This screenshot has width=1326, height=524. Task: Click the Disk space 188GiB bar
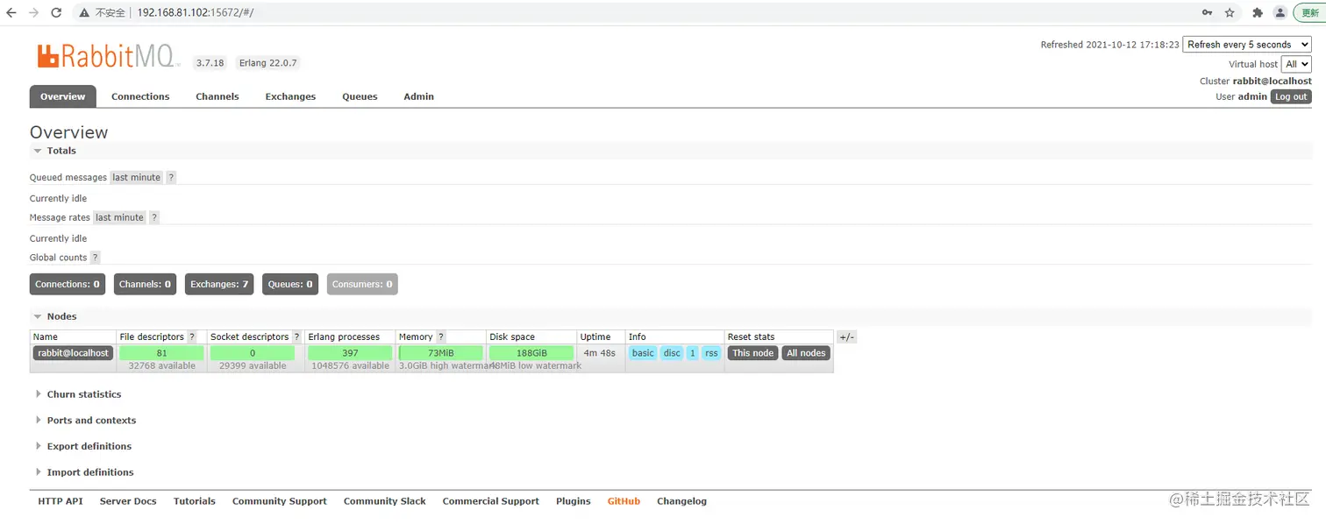(531, 353)
